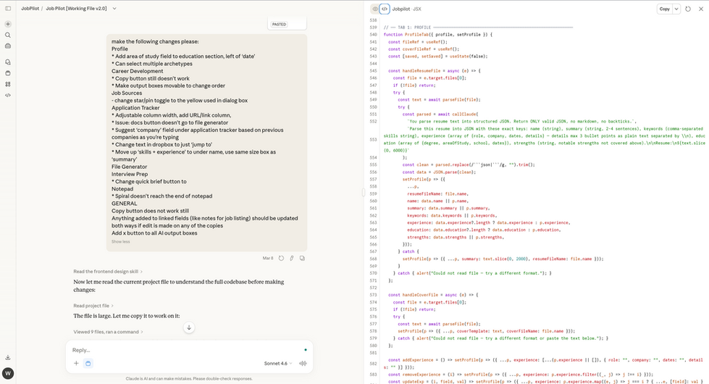
Task: Click the download apps icon in sidebar
Action: coord(8,357)
